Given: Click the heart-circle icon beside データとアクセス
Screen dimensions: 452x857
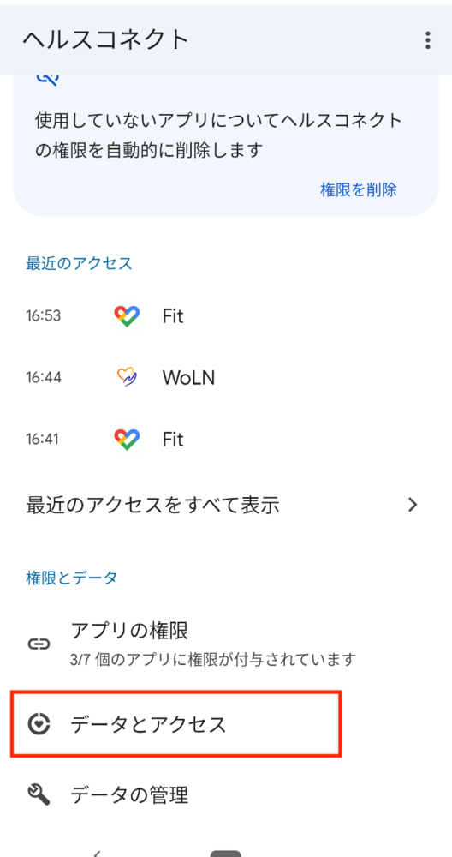Looking at the screenshot, I should click(x=39, y=724).
